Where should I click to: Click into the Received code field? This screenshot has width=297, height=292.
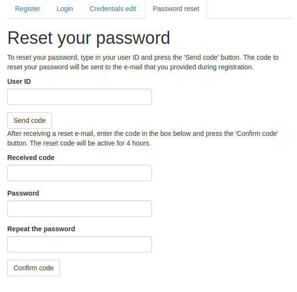(80, 173)
